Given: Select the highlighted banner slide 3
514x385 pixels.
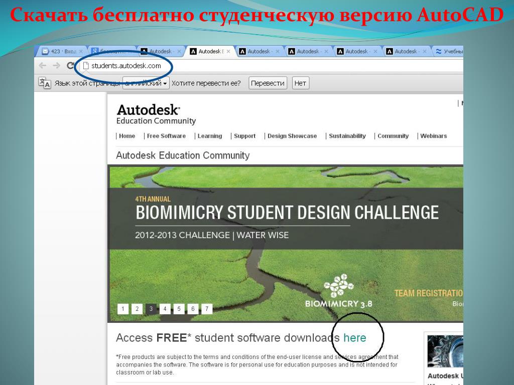Looking at the screenshot, I should [151, 309].
